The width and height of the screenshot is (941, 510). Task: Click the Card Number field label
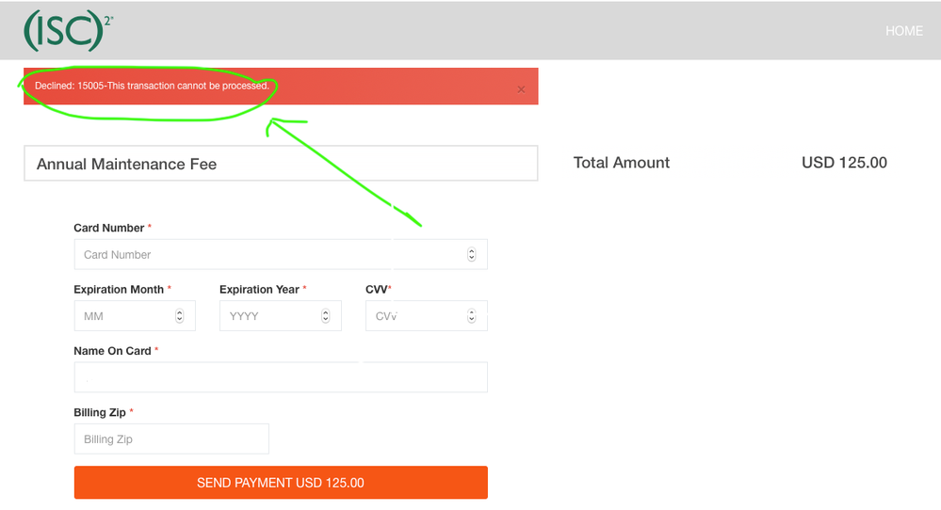click(109, 228)
